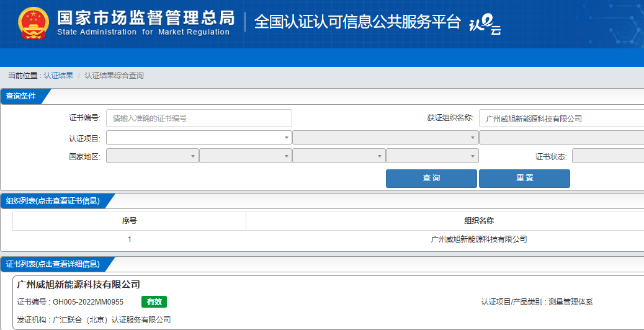Click the 全国认证认可信息公共服务平台 title
Viewport: 644px width, 330px height.
pyautogui.click(x=357, y=22)
